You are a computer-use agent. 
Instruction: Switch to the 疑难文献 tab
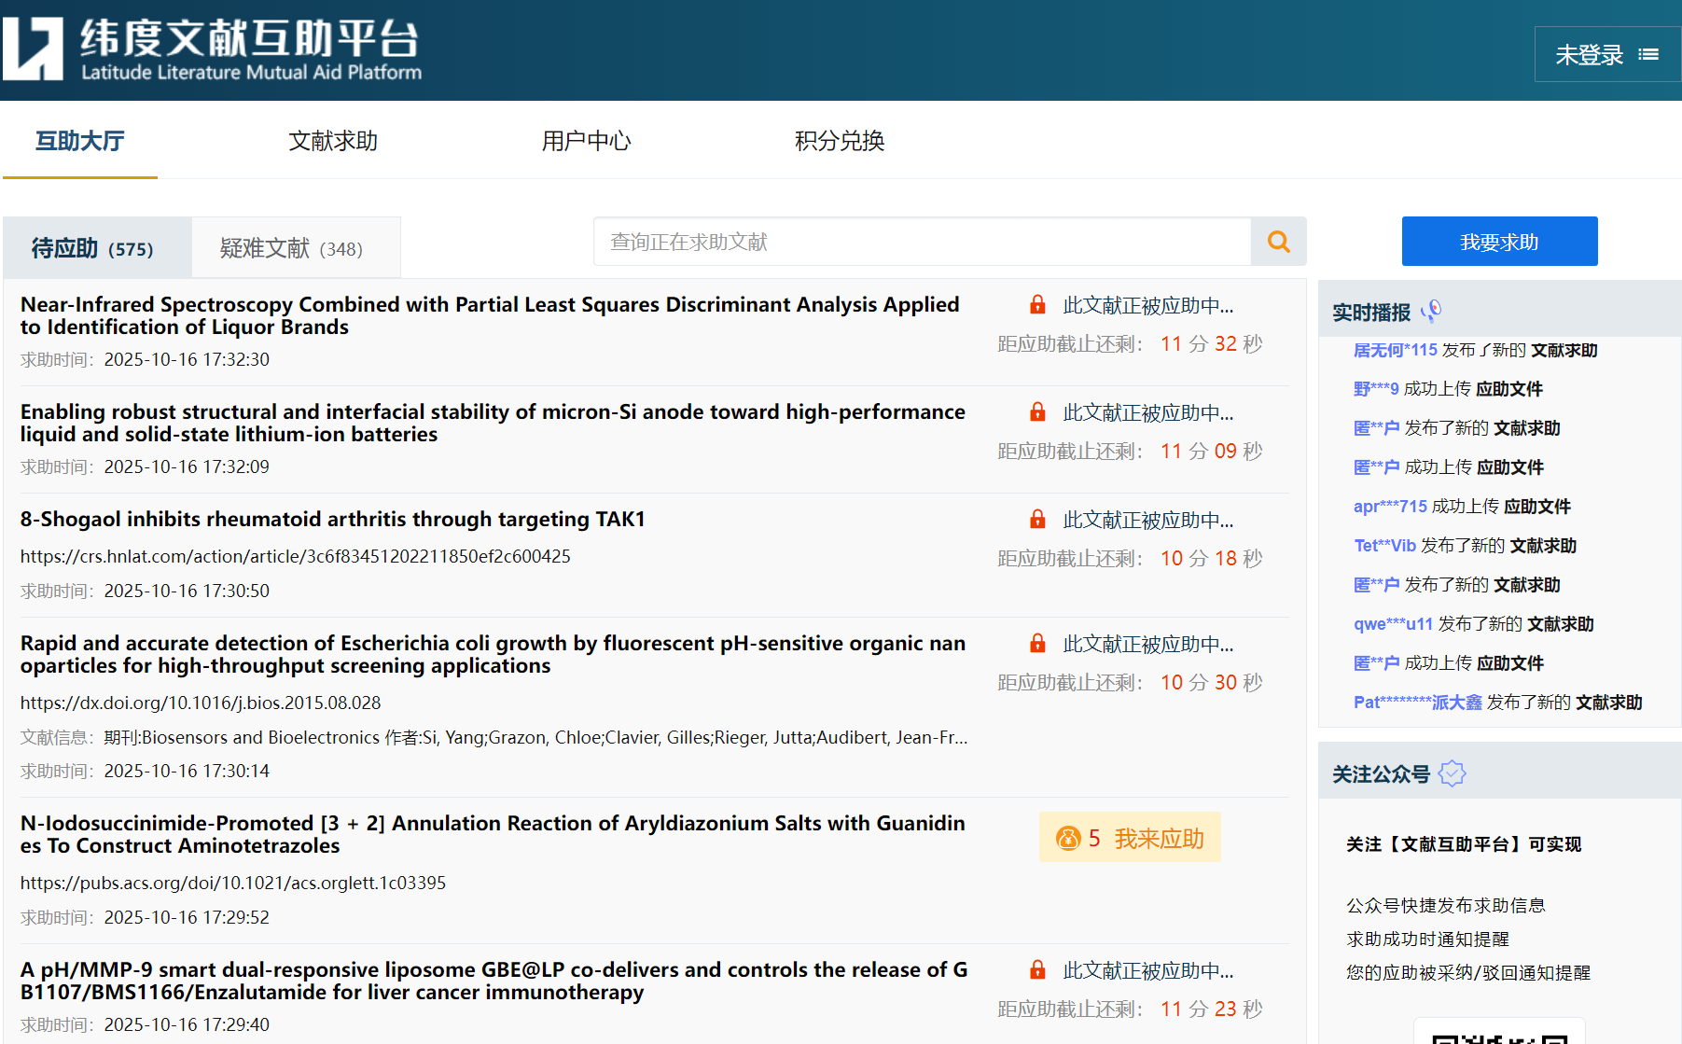pos(291,248)
